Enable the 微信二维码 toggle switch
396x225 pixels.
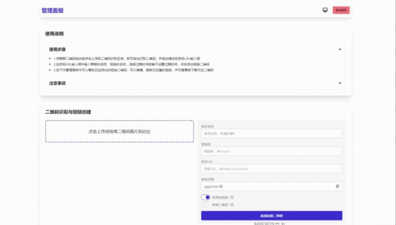point(206,205)
